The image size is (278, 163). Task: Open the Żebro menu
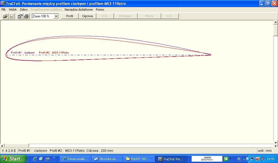click(x=24, y=10)
